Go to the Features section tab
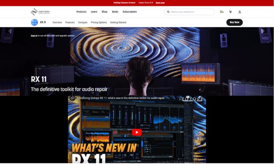The width and height of the screenshot is (274, 164). coord(70,23)
